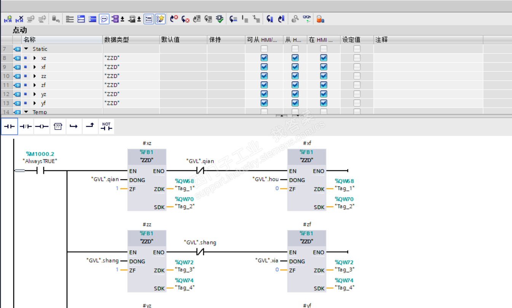Open the operands display dropdown arrow
Screen dimensions: 512x308
[123, 19]
